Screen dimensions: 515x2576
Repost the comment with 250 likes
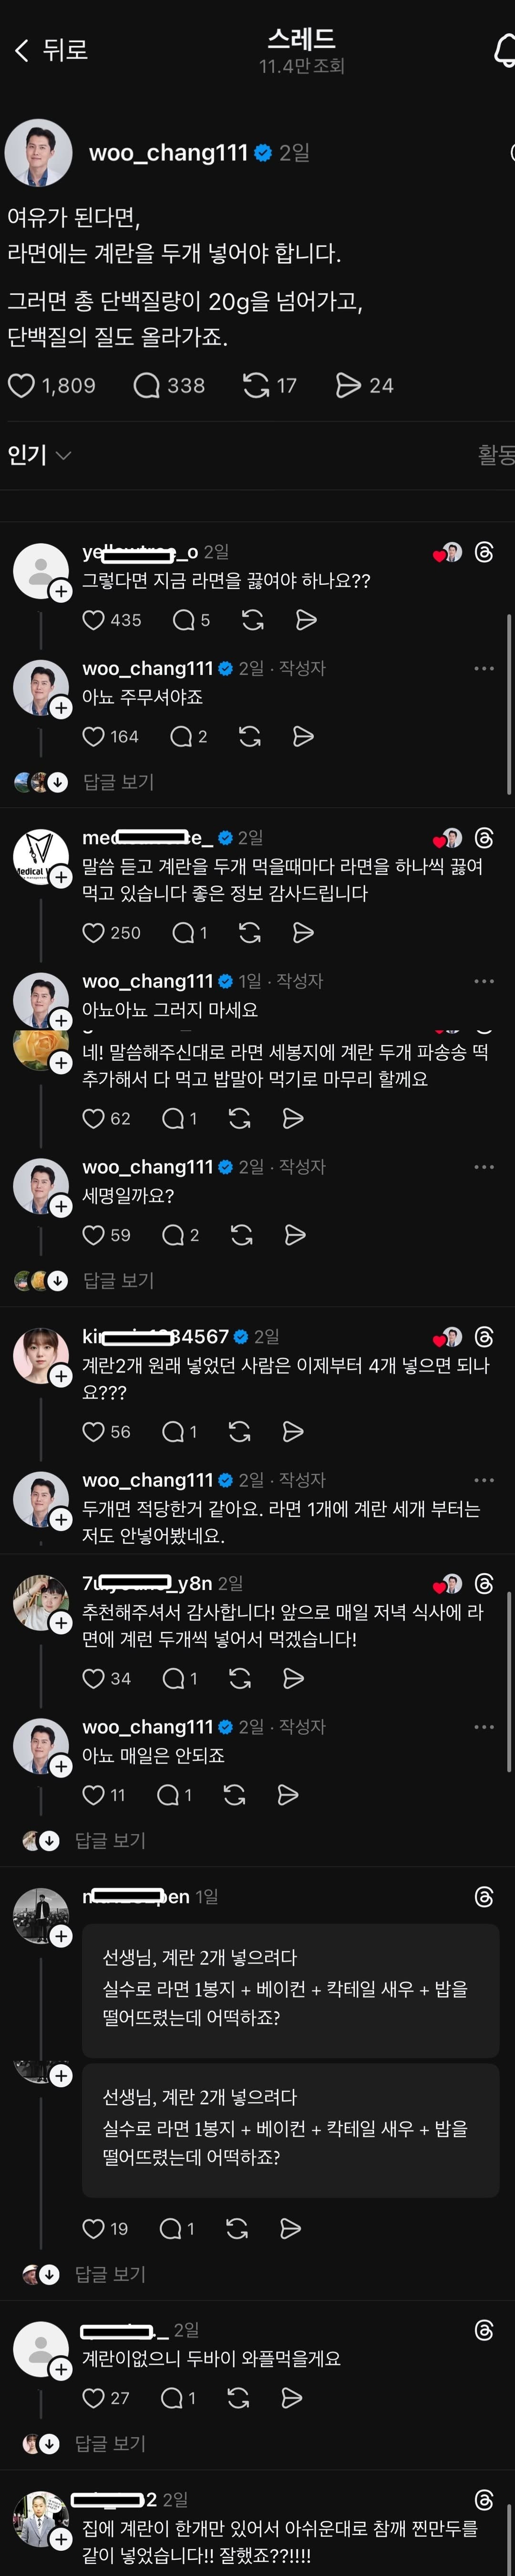[250, 933]
